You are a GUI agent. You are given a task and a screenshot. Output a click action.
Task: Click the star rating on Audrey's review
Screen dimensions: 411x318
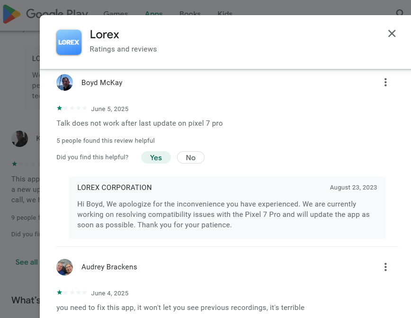(71, 292)
